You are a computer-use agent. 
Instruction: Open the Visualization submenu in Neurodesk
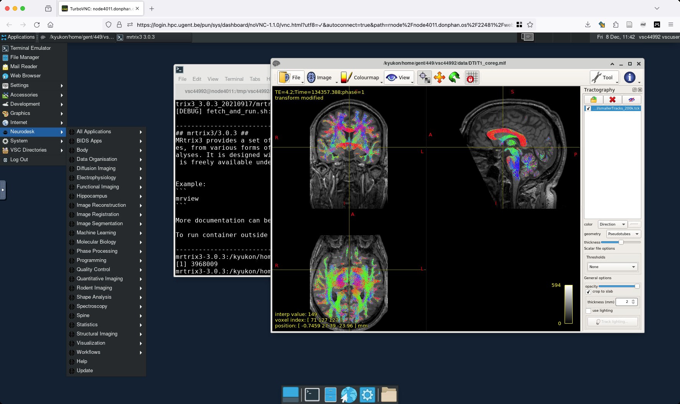[x=106, y=343]
